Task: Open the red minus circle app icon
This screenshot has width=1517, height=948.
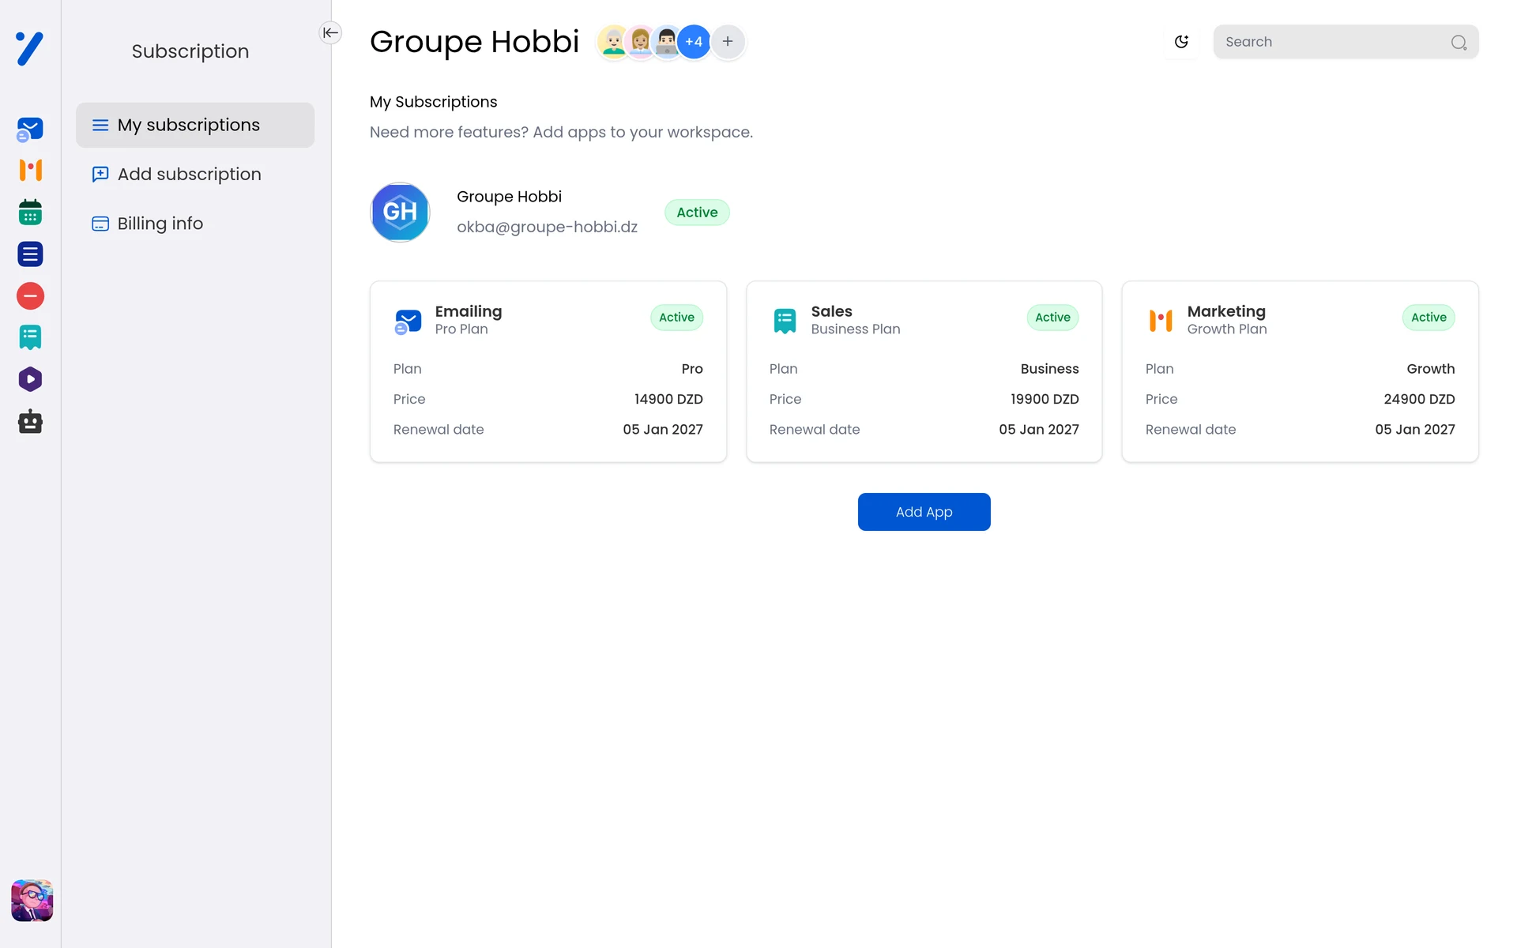Action: click(30, 296)
